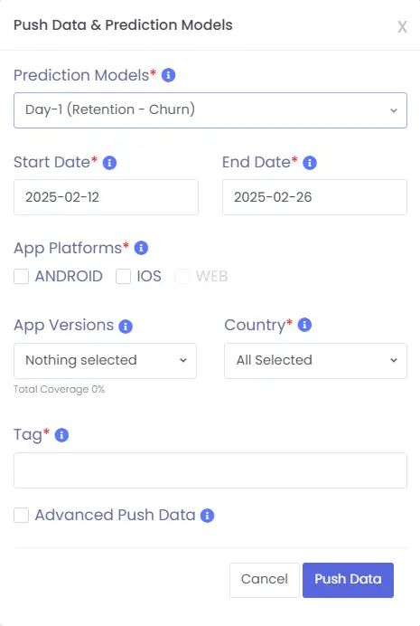Viewport: 420px width, 626px height.
Task: Click the Push Data button
Action: (349, 580)
